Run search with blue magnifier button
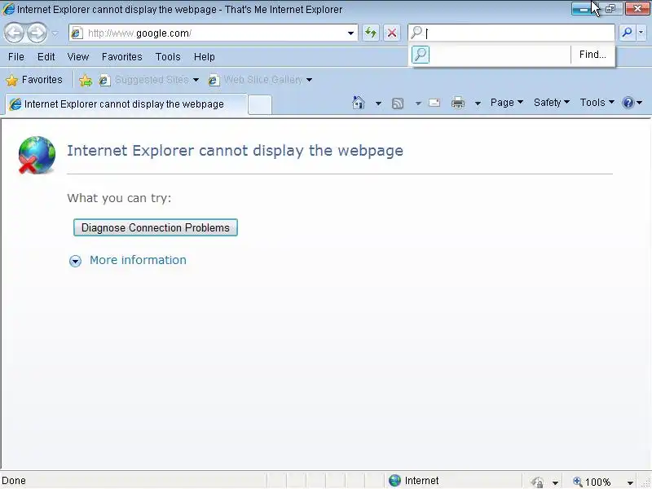Screen dimensions: 652x489 click(627, 33)
